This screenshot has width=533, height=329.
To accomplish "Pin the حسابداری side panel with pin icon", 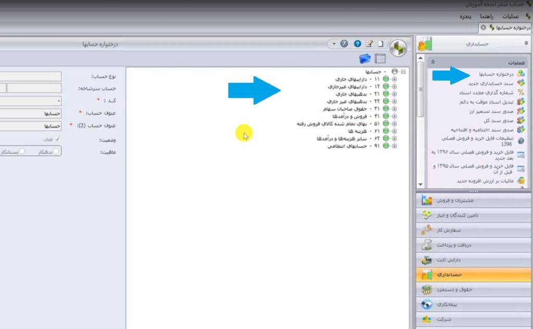I will pos(526,44).
